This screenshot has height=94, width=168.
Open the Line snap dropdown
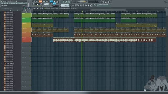[56, 6]
